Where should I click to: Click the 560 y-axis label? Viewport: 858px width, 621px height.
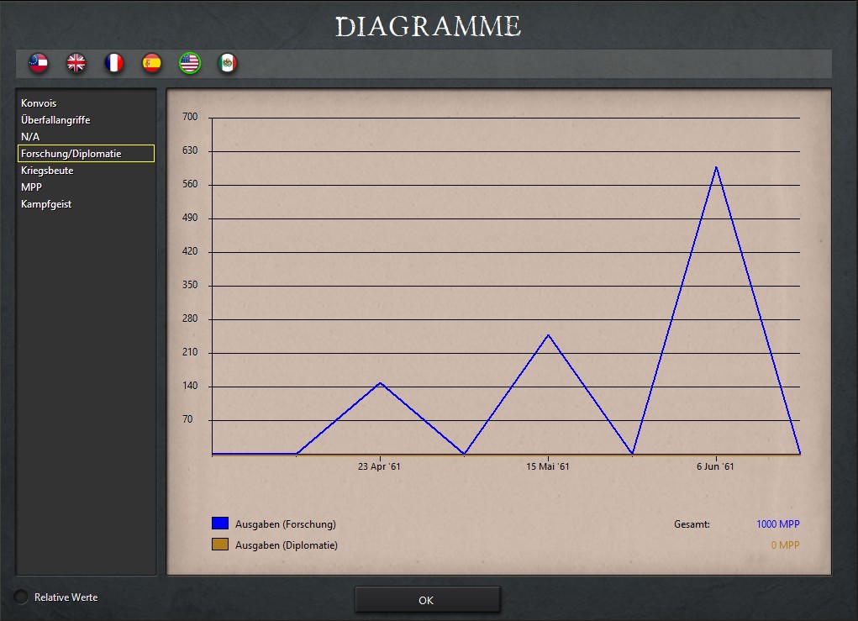point(190,184)
